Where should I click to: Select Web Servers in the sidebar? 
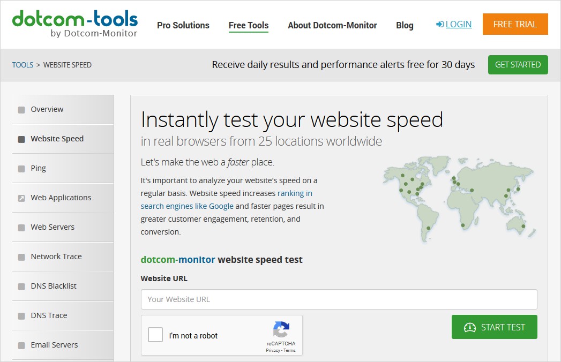[53, 227]
